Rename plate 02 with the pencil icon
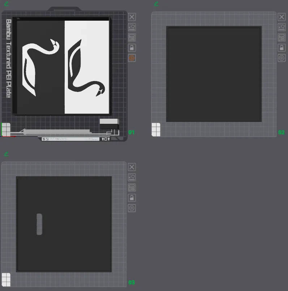The height and width of the screenshot is (291, 288). pyautogui.click(x=156, y=4)
